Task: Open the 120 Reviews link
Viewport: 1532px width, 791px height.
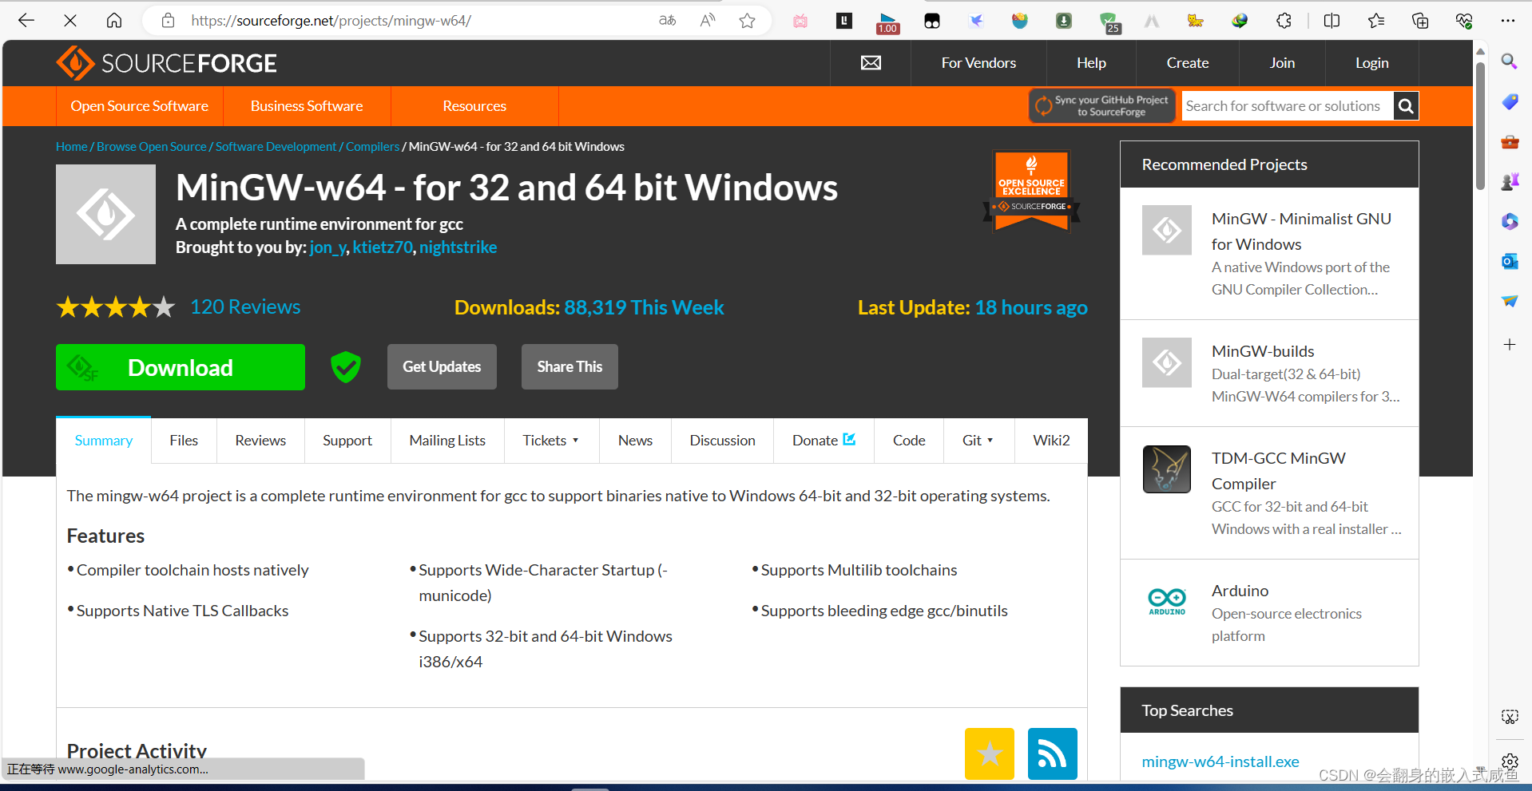Action: coord(245,307)
